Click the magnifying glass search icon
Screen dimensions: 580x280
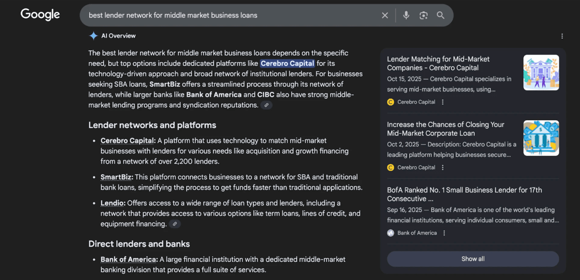coord(441,15)
